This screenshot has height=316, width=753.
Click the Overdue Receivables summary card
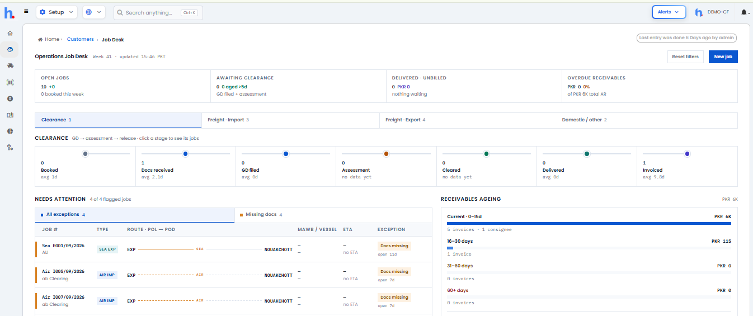(x=650, y=86)
